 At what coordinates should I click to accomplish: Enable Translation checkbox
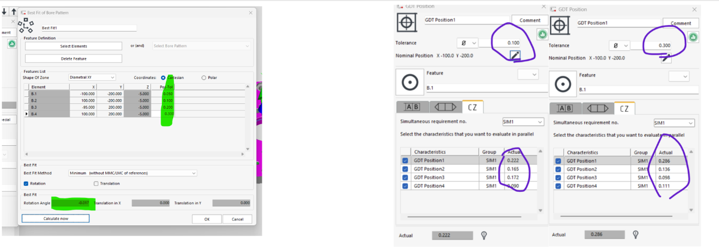(x=96, y=183)
